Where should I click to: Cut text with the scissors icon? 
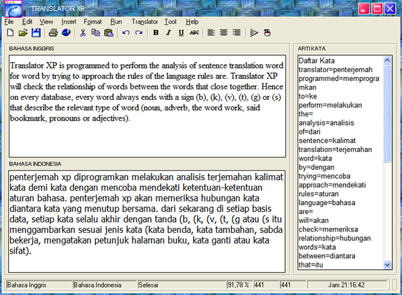click(83, 33)
